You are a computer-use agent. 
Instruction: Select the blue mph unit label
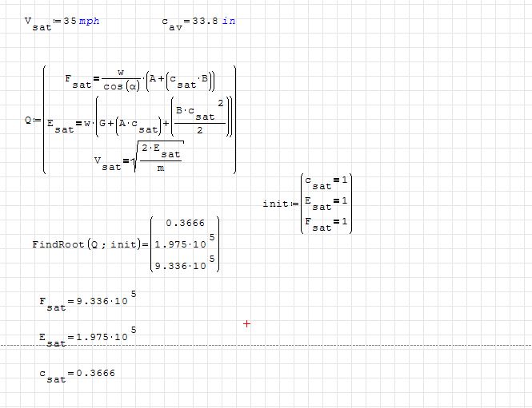[90, 21]
